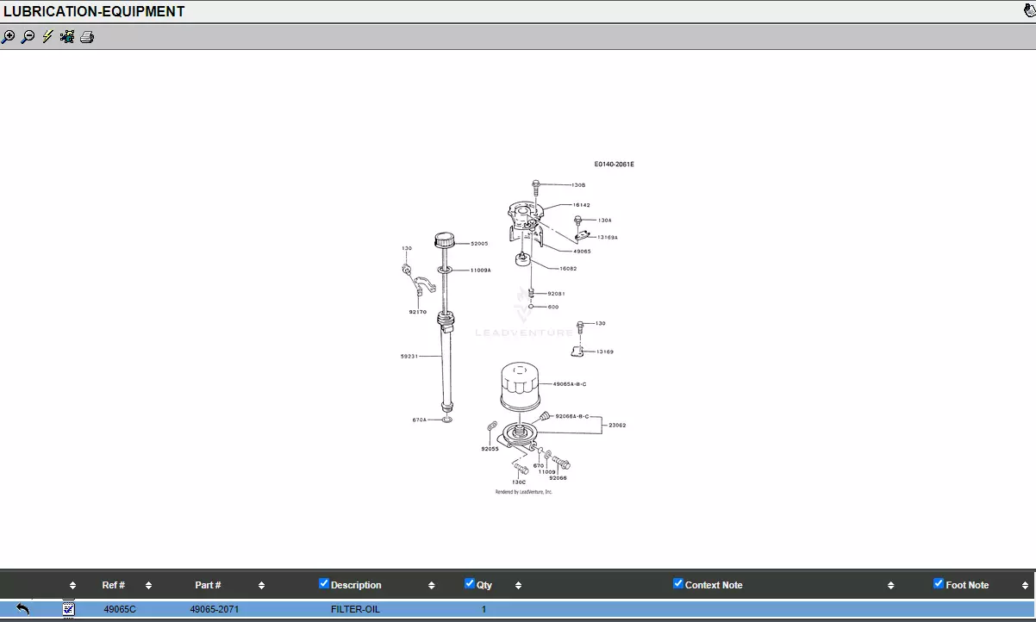Click sort arrows next to Description header
The width and height of the screenshot is (1036, 622).
431,586
